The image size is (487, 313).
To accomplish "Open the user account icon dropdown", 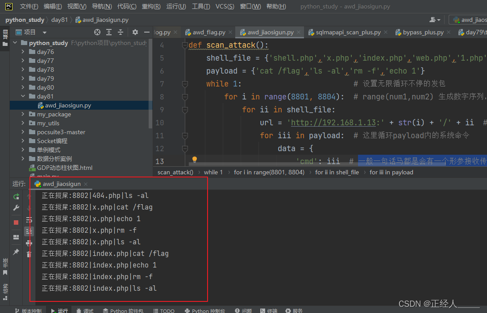I will point(434,20).
